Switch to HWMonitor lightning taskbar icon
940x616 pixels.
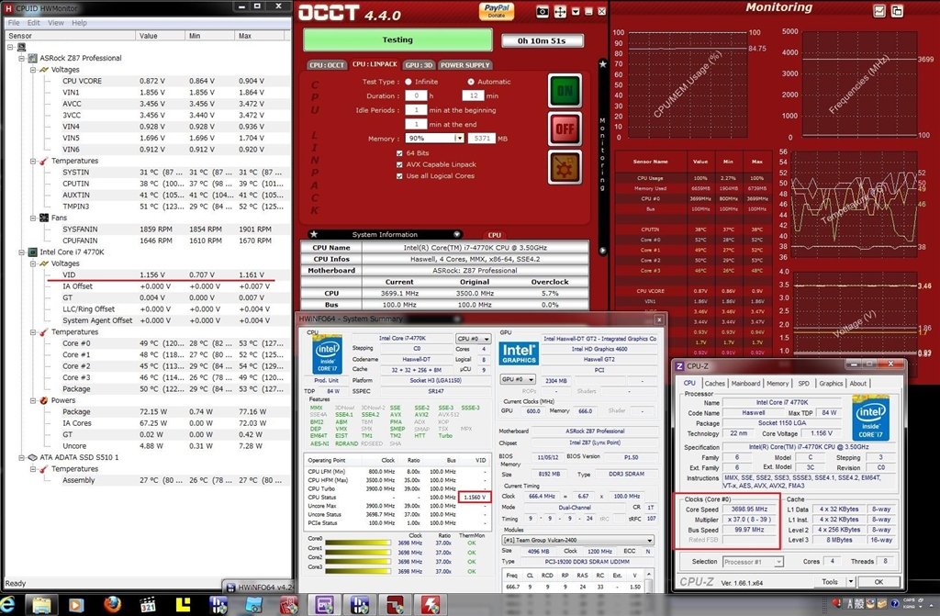(430, 605)
